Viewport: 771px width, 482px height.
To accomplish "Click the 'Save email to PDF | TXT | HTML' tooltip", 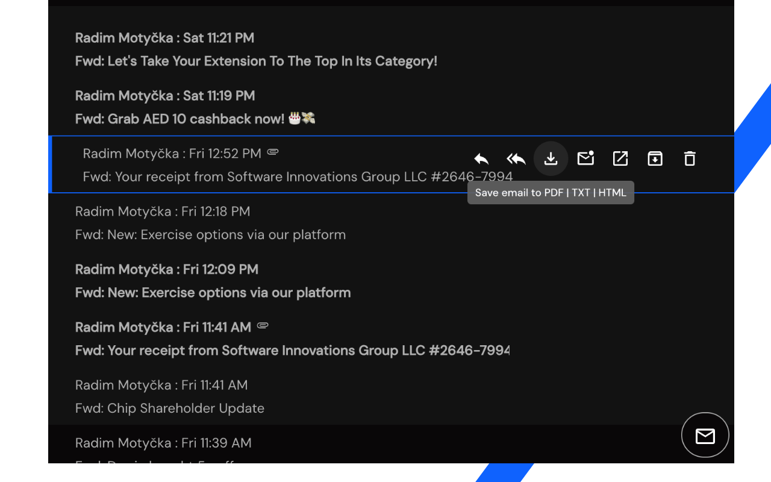I will click(x=551, y=193).
